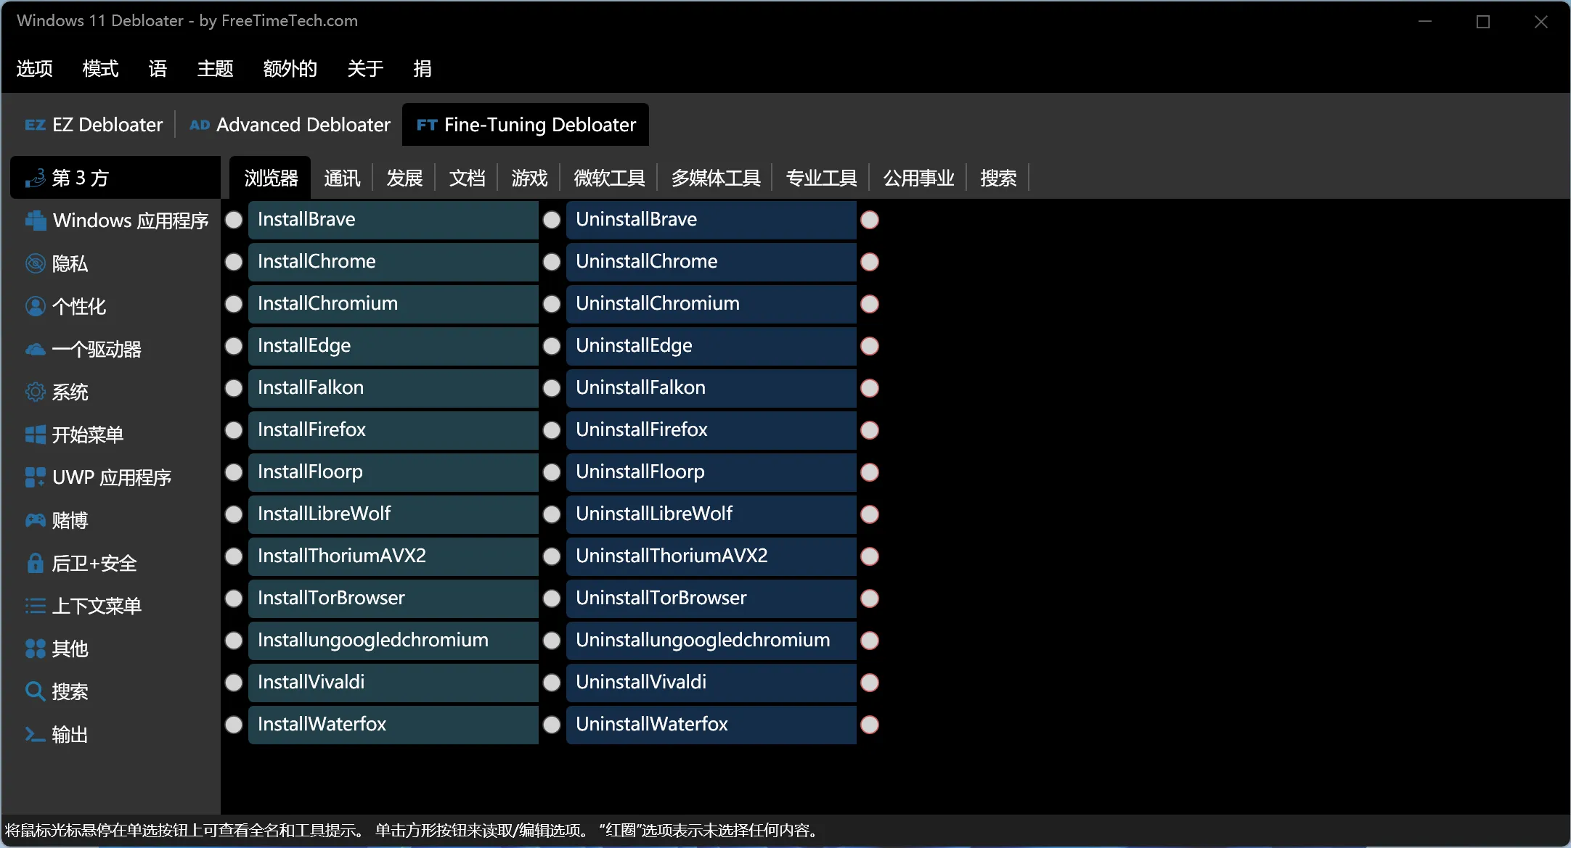
Task: Select the 输出 terminal icon
Action: pyautogui.click(x=35, y=734)
